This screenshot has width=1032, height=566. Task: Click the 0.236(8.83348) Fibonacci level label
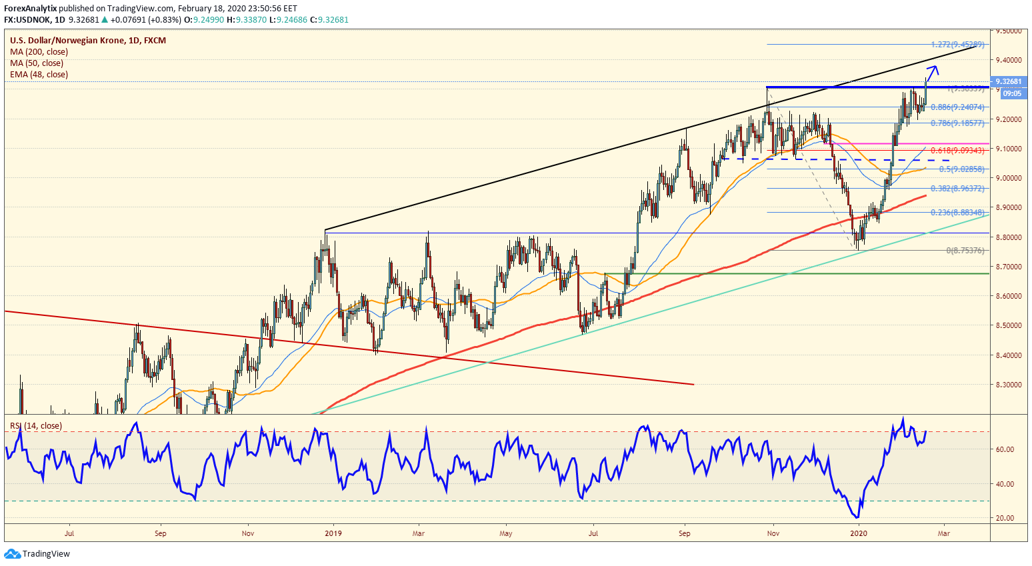(x=957, y=213)
